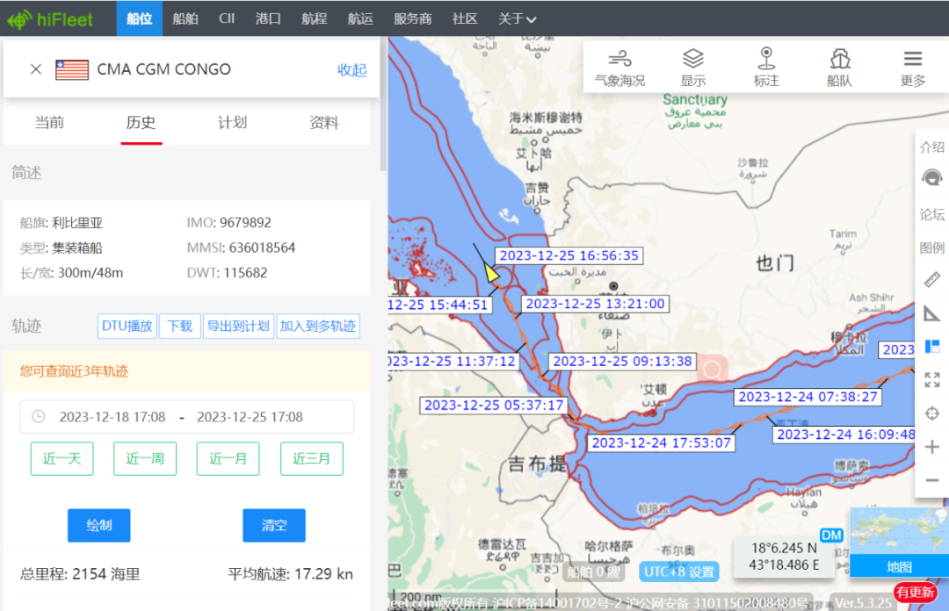Open UTC+8 timezone settings
The height and width of the screenshot is (611, 949).
point(679,571)
